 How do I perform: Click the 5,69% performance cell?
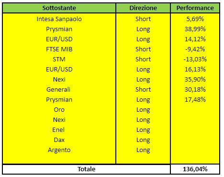[195, 19]
